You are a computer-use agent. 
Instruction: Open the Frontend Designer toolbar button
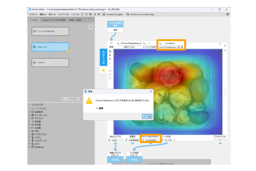[x=113, y=14]
